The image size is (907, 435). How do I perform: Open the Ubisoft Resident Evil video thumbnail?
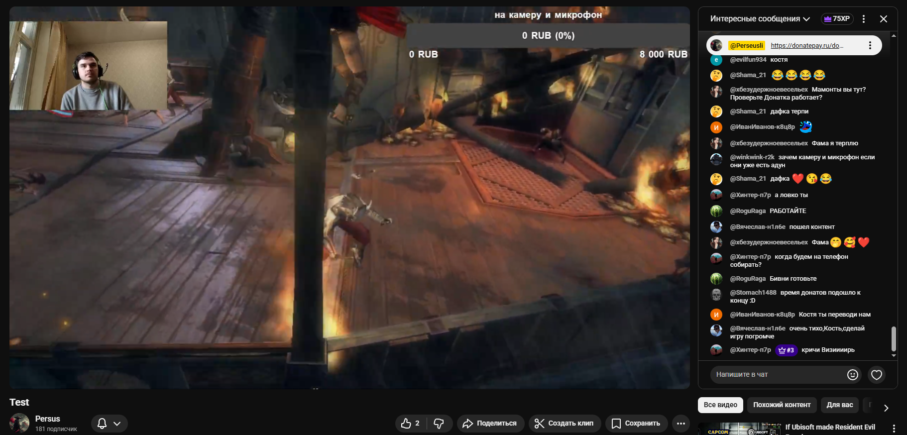coord(739,429)
